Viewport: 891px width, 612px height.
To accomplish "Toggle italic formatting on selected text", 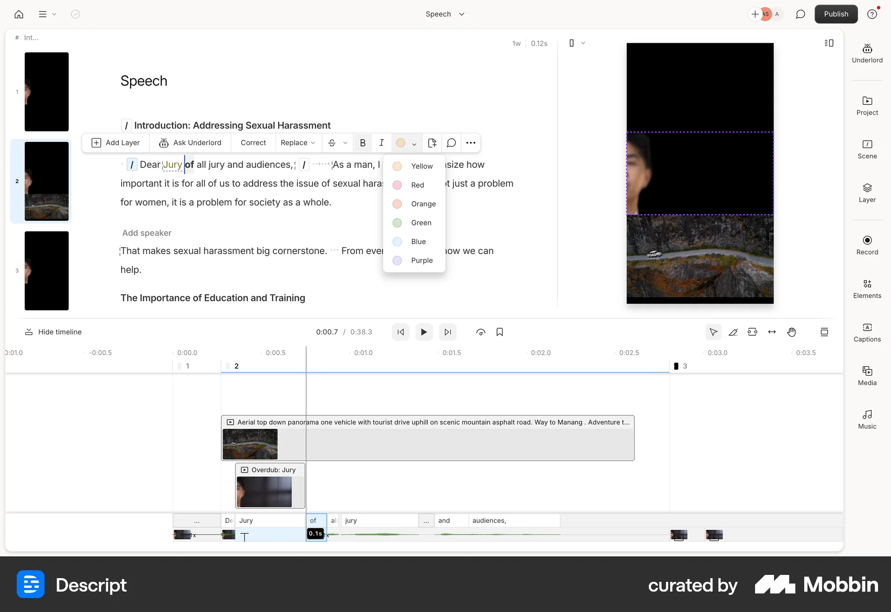I will [381, 143].
